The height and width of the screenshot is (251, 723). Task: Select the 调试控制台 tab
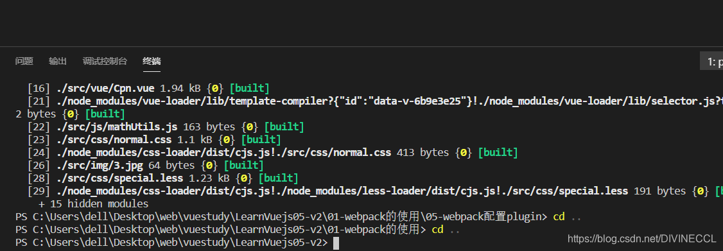[105, 62]
